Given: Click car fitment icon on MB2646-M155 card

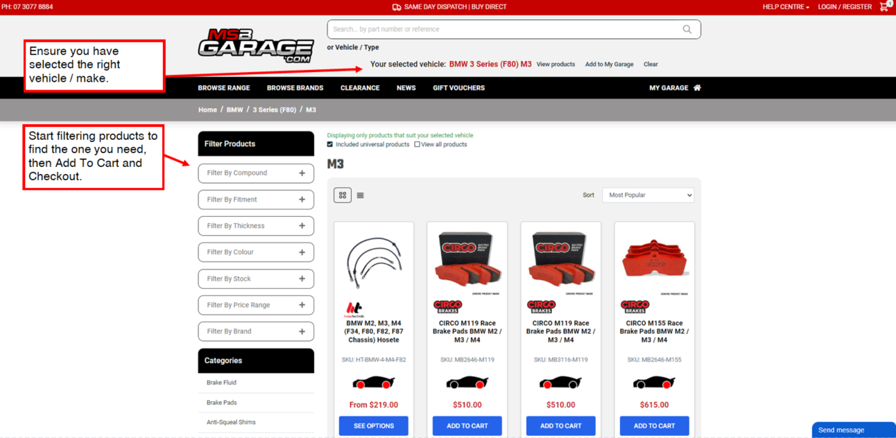Looking at the screenshot, I should [654, 382].
